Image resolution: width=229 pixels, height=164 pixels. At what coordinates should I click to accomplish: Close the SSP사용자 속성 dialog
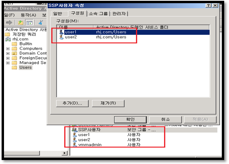(215, 6)
